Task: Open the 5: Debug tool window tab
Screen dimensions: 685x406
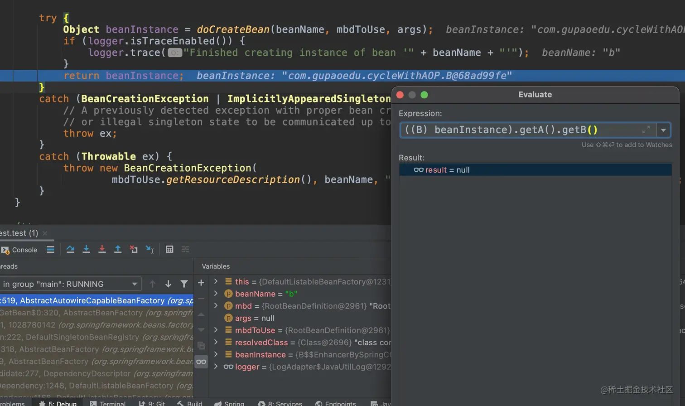Action: tap(58, 403)
